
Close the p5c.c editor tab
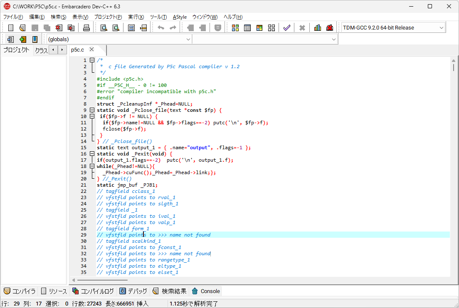coord(91,49)
